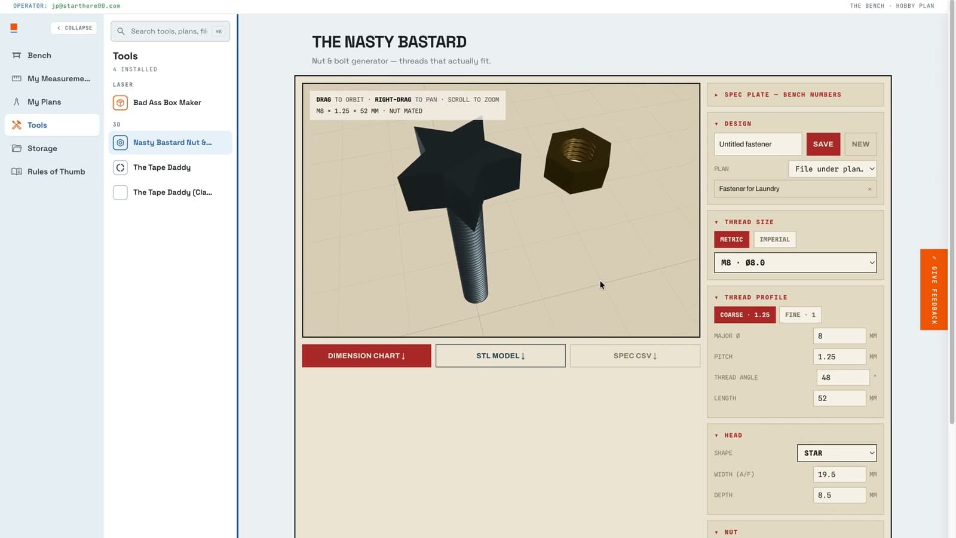This screenshot has width=956, height=538.
Task: Open the head shape STAR dropdown
Action: (836, 453)
